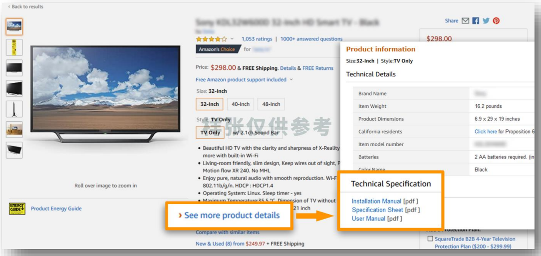Image resolution: width=541 pixels, height=256 pixels.
Task: Share on Pinterest icon
Action: [x=496, y=21]
